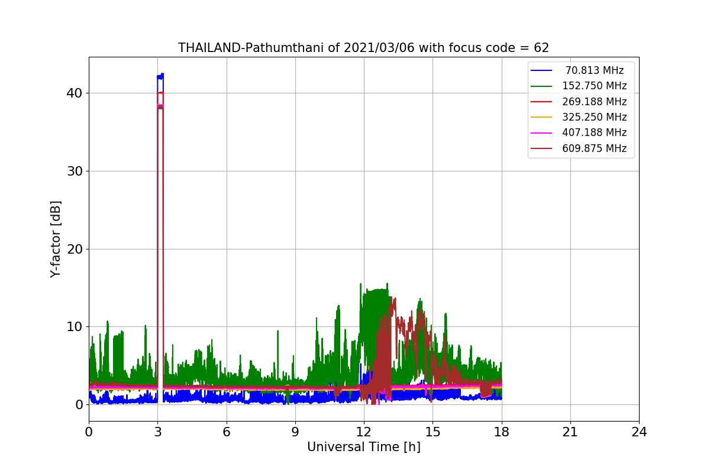
Task: Select the 152.750 MHz legend label
Action: pyautogui.click(x=595, y=86)
